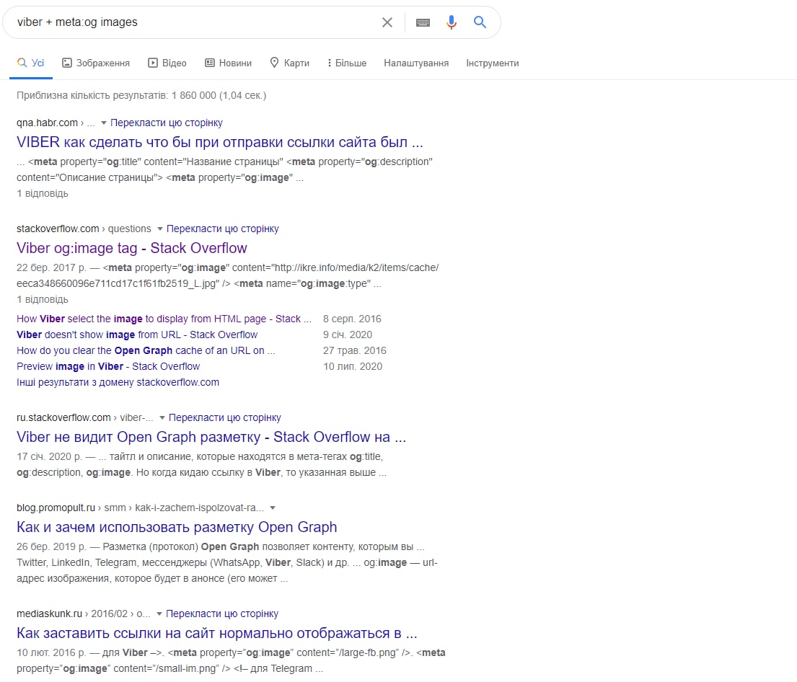Viewport: 797px width, 682px height.
Task: Switch to the Карти tab
Action: (290, 63)
